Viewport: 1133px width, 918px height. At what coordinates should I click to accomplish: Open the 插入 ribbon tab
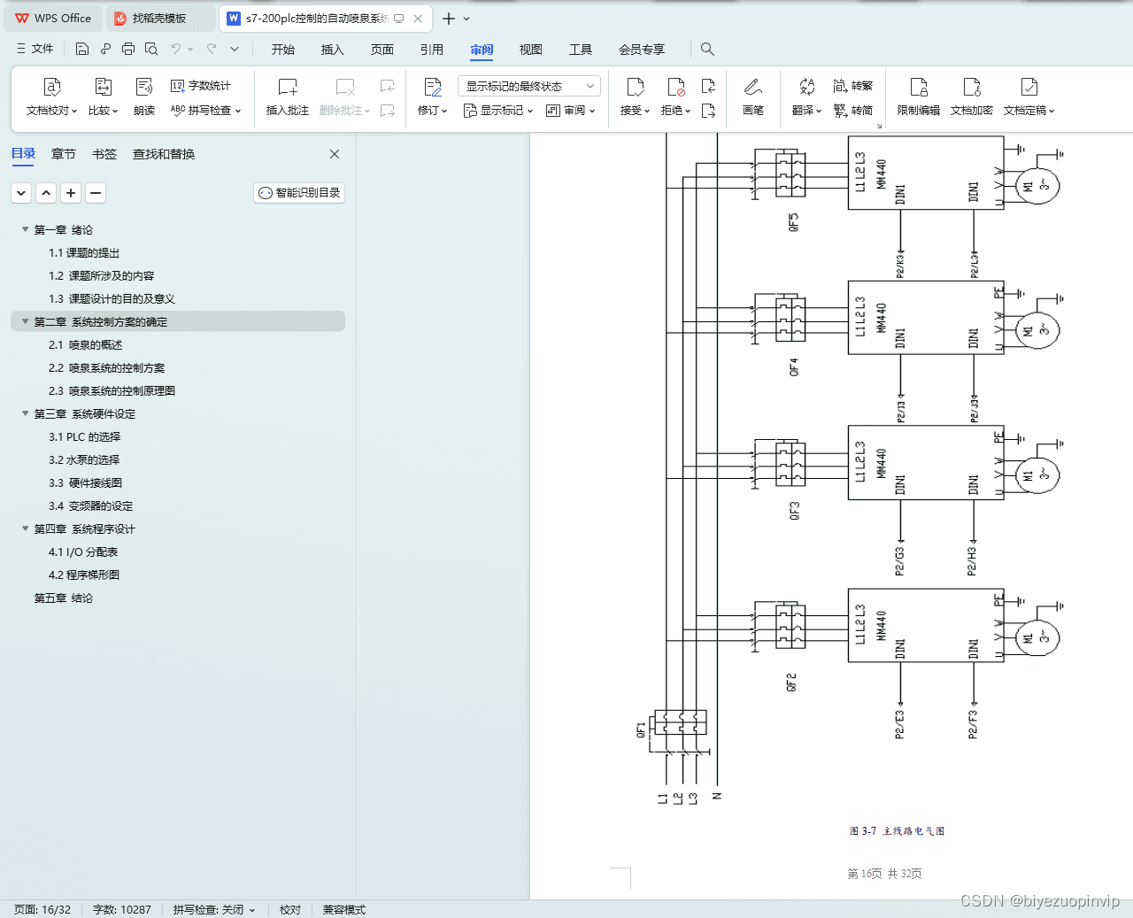pos(332,50)
